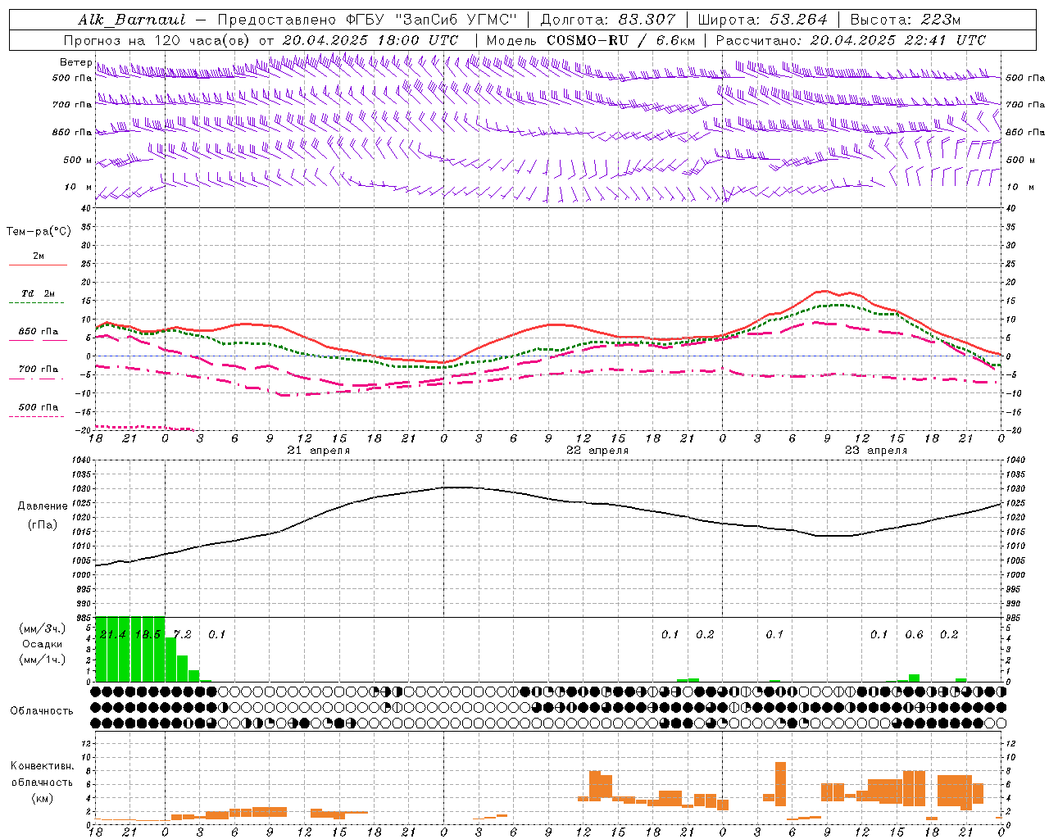Click the 850 гПа temperature legend entry
Viewport: 1049px width, 839px height.
pos(39,332)
